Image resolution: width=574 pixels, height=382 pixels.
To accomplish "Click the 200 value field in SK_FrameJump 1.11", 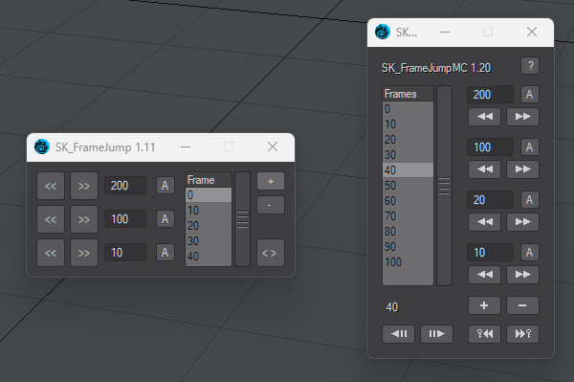I will 125,186.
